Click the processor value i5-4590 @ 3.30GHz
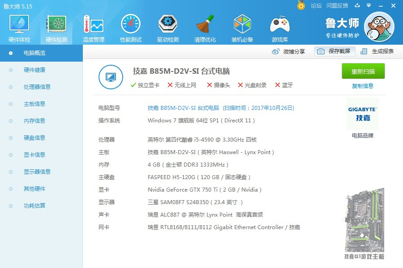Image resolution: width=403 pixels, height=268 pixels. [202, 140]
